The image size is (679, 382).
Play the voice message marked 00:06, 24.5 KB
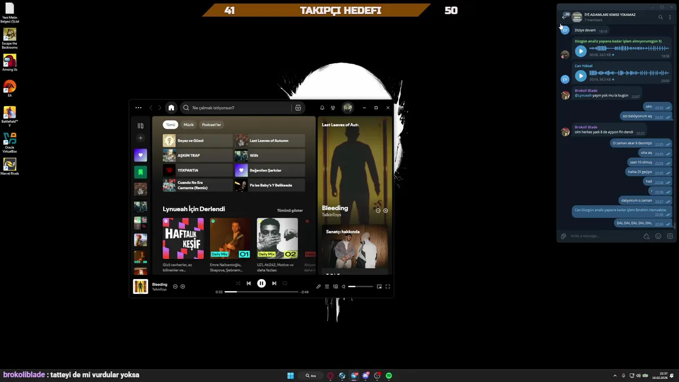coord(580,51)
